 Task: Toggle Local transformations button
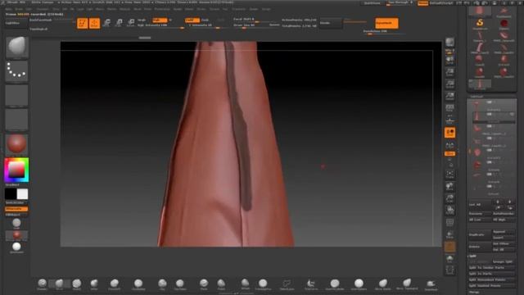449,133
